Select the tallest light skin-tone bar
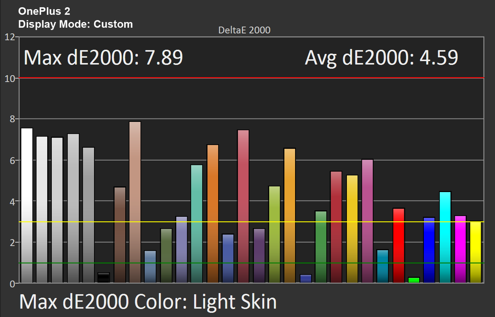 [x=135, y=202]
